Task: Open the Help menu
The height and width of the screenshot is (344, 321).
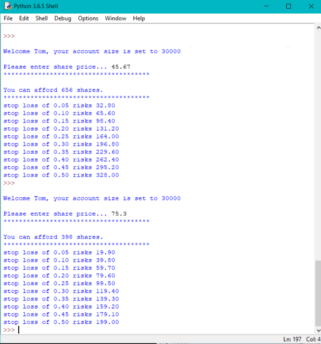Action: [x=139, y=18]
